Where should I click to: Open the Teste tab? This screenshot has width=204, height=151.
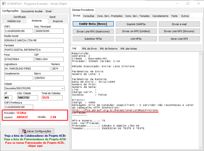(174, 16)
